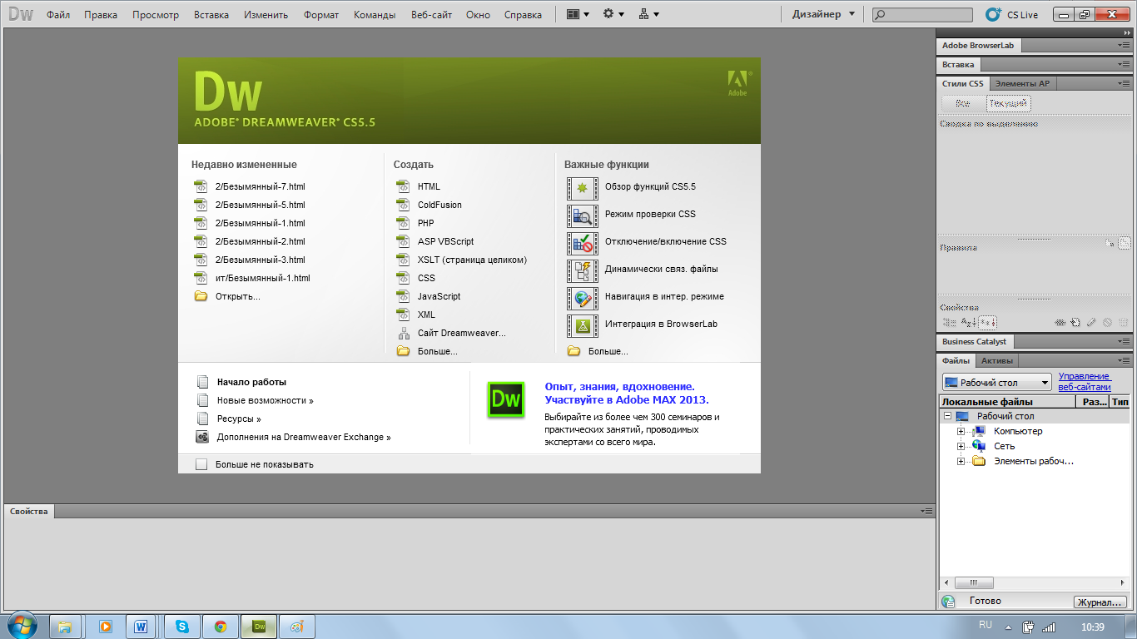Open the gear extensions dropdown

coord(613,14)
